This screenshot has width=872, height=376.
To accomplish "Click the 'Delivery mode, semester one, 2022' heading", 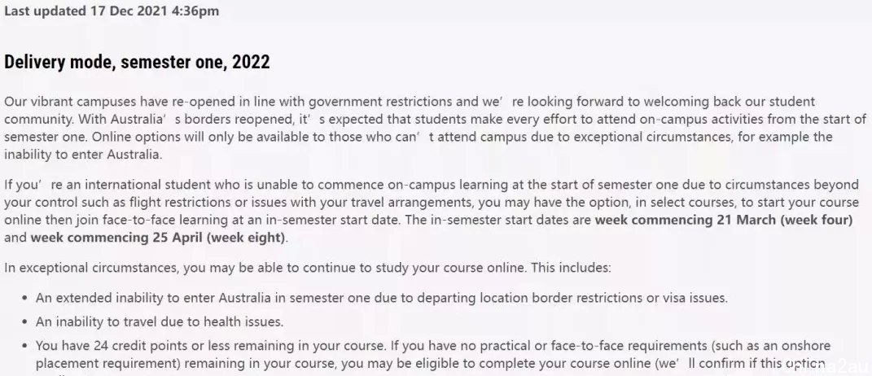I will tap(137, 63).
